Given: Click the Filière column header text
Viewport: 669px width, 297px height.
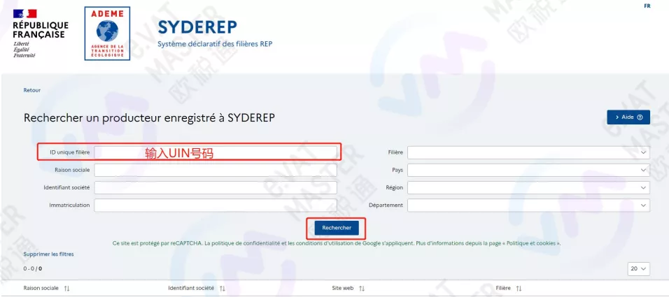Looking at the screenshot, I should pyautogui.click(x=503, y=288).
